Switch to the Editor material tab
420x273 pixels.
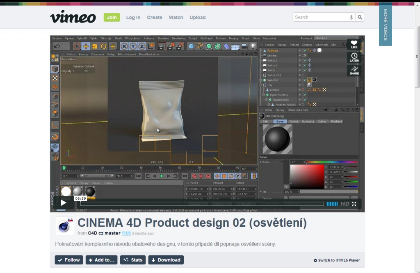click(322, 121)
